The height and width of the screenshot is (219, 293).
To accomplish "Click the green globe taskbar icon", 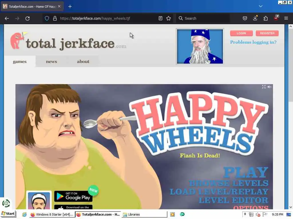I will tap(182, 214).
